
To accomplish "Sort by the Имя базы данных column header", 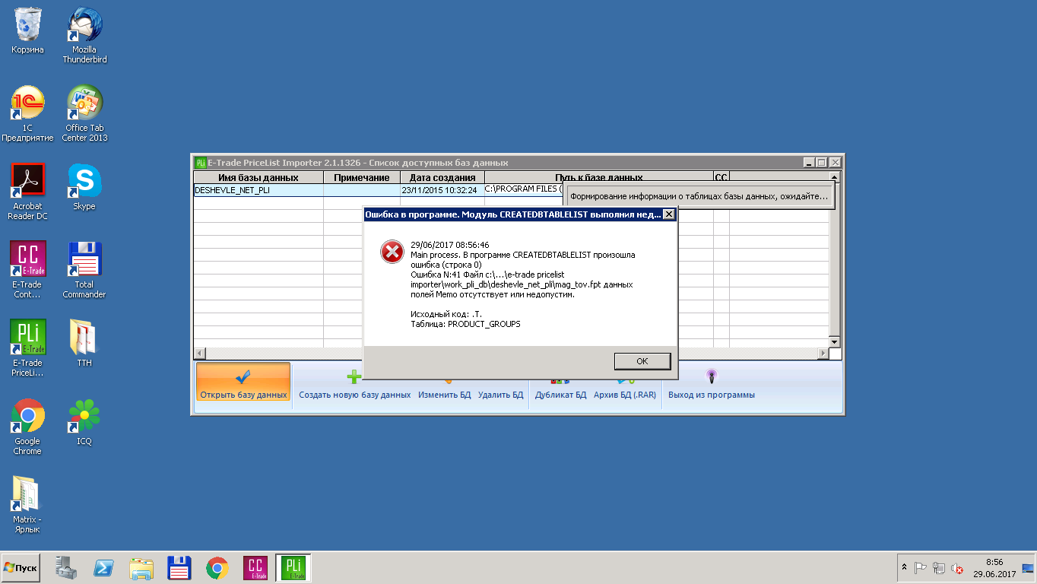I will tap(258, 178).
